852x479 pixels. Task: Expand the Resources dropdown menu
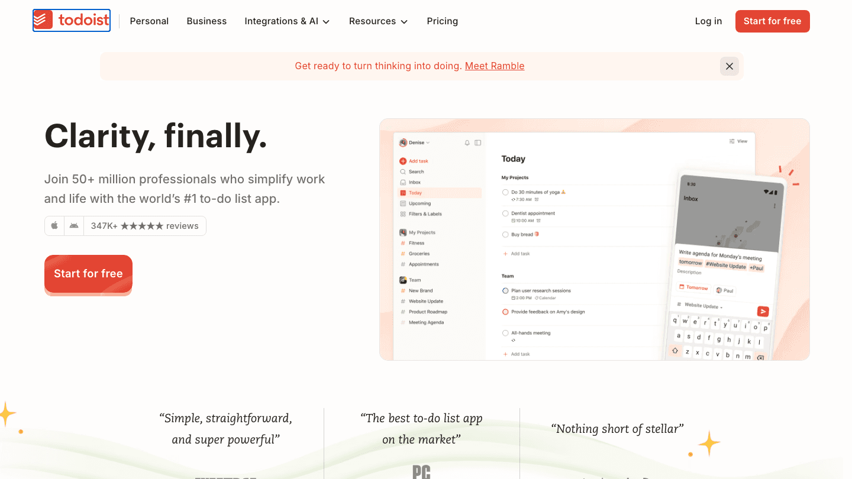[378, 21]
